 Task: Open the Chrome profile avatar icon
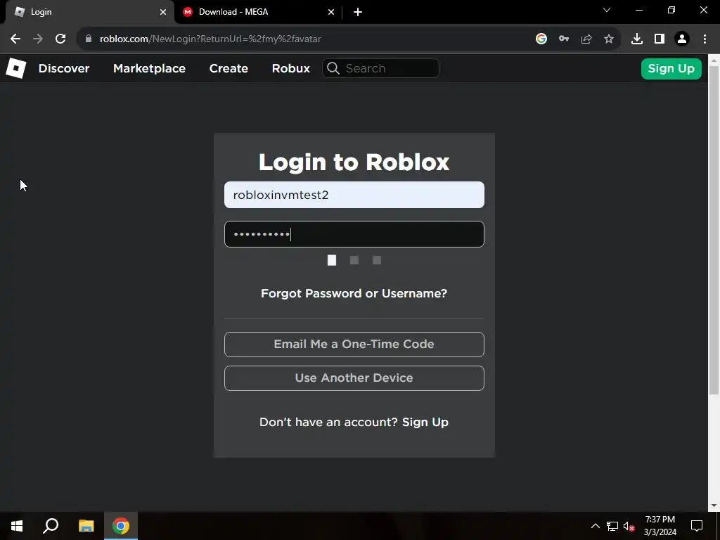[x=682, y=39]
